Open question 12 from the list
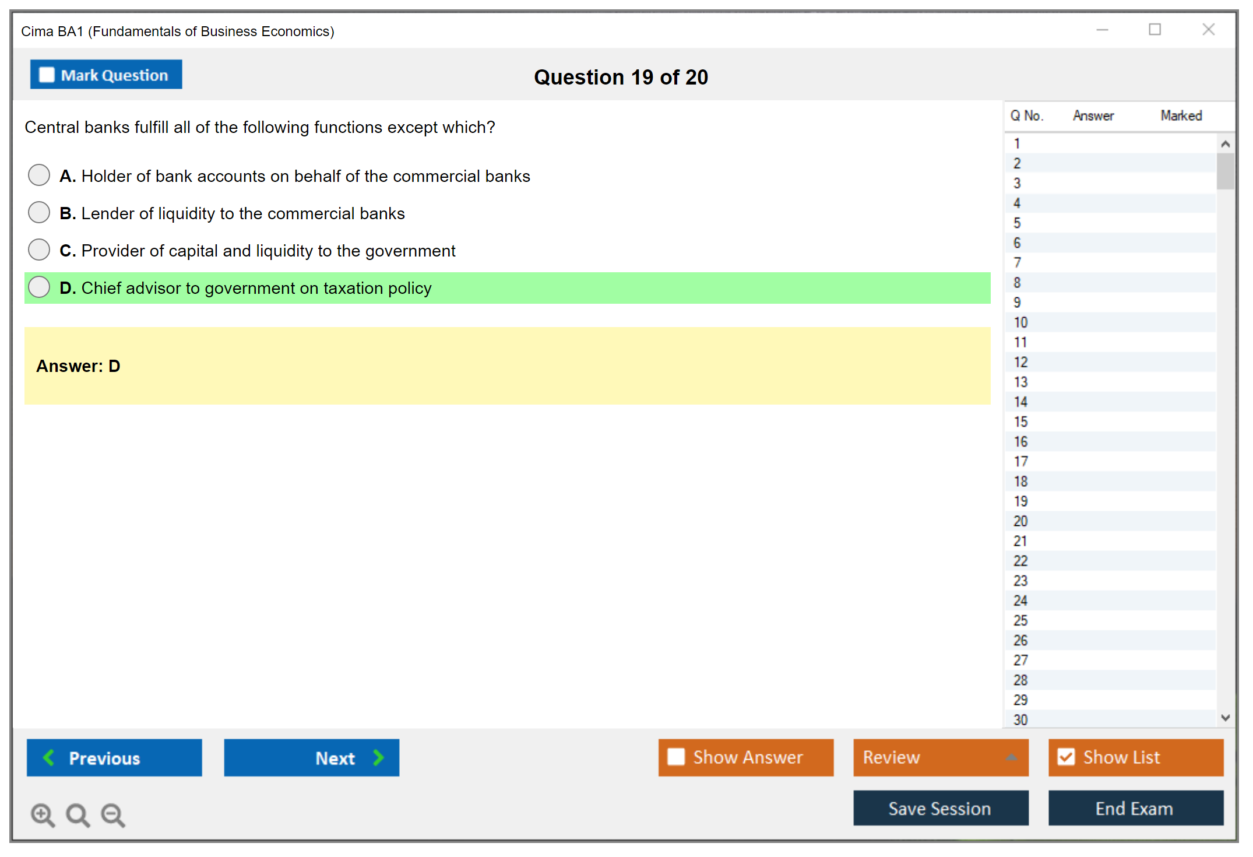This screenshot has width=1253, height=857. (1020, 362)
